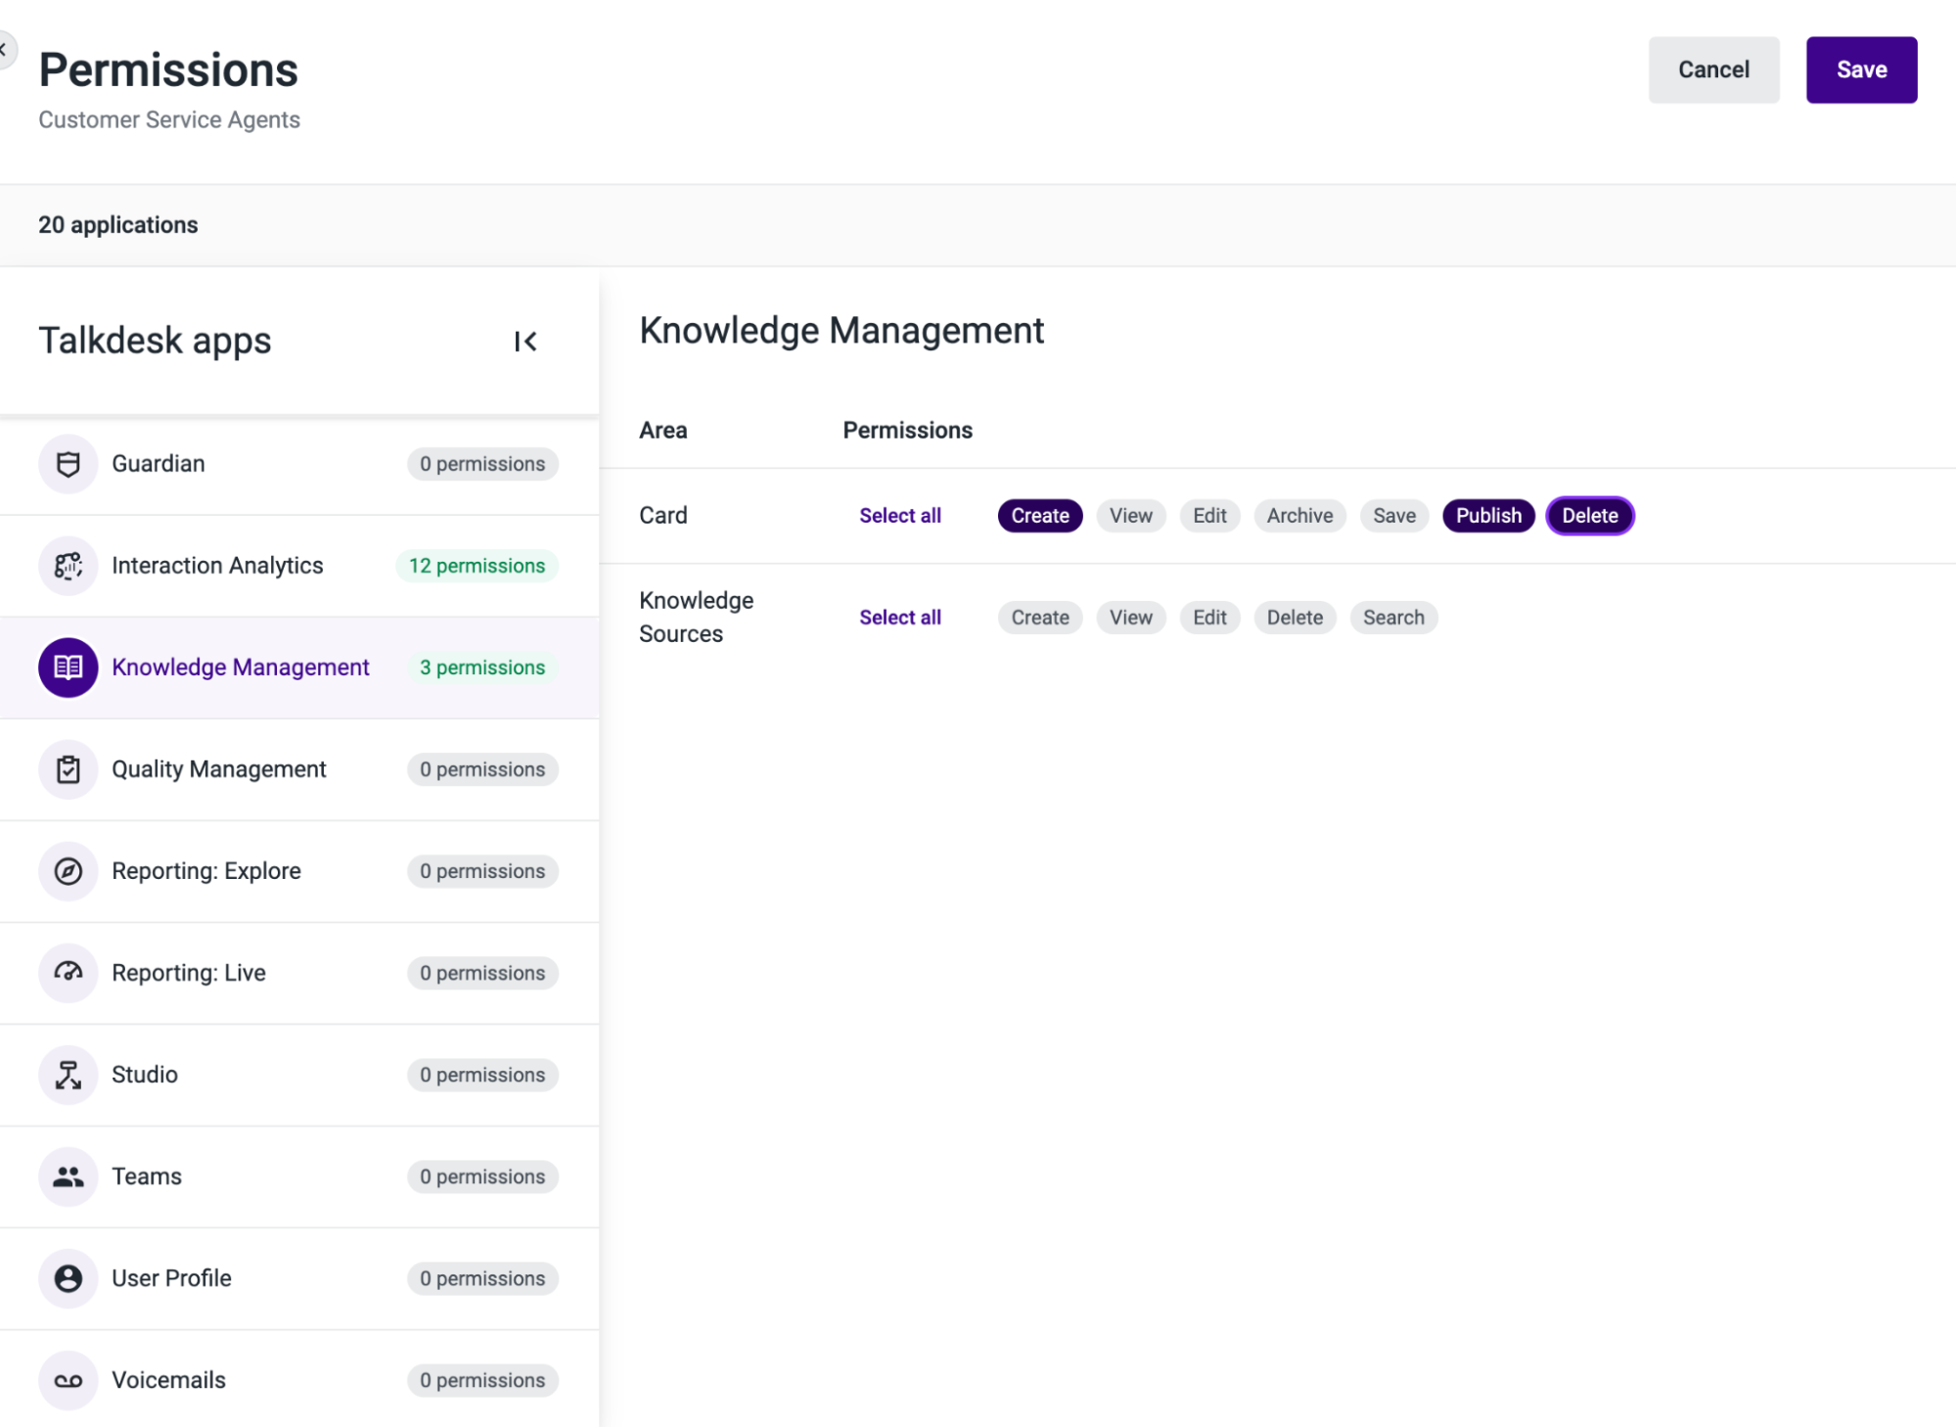Click the Voicemails tape icon

pyautogui.click(x=68, y=1380)
